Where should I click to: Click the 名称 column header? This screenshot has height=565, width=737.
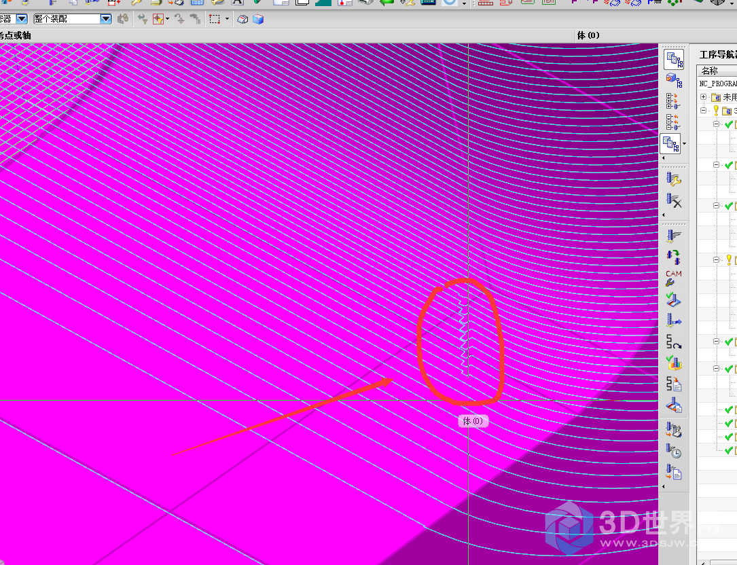pos(710,71)
